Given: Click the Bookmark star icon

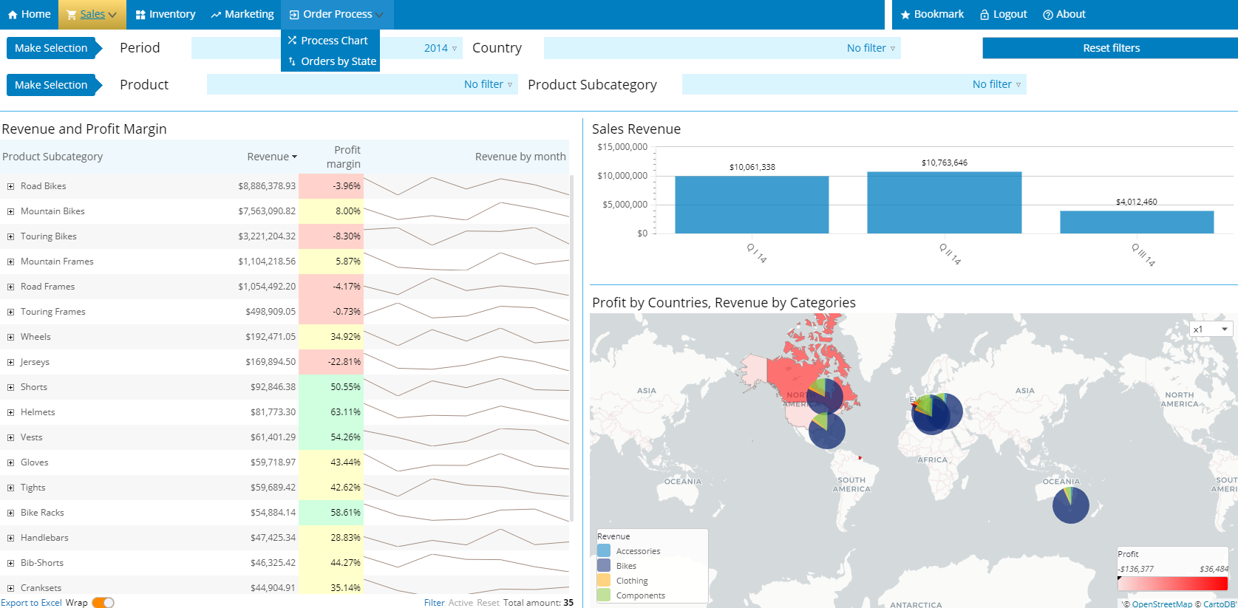Looking at the screenshot, I should pyautogui.click(x=905, y=15).
